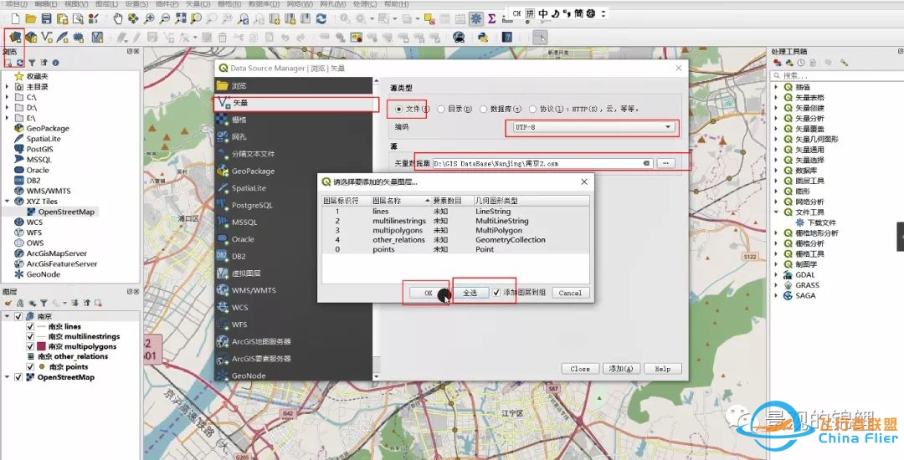Open the Python console icon
This screenshot has width=904, height=460.
click(x=483, y=37)
